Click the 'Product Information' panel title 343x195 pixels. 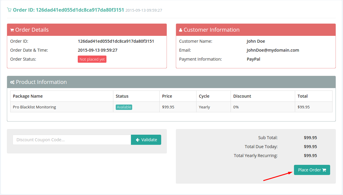(41, 82)
